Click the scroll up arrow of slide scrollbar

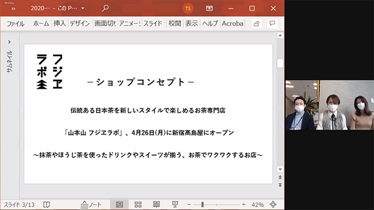[280, 36]
